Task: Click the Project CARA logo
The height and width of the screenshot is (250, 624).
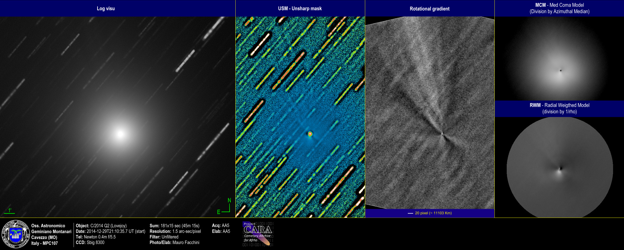Action: 257,234
